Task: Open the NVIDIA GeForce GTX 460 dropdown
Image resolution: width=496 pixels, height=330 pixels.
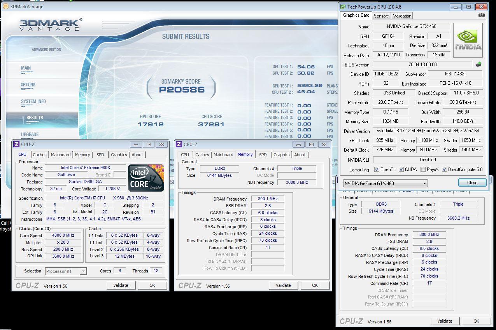Action: coord(385,183)
